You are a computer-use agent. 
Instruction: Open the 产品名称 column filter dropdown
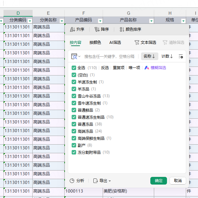151,21
